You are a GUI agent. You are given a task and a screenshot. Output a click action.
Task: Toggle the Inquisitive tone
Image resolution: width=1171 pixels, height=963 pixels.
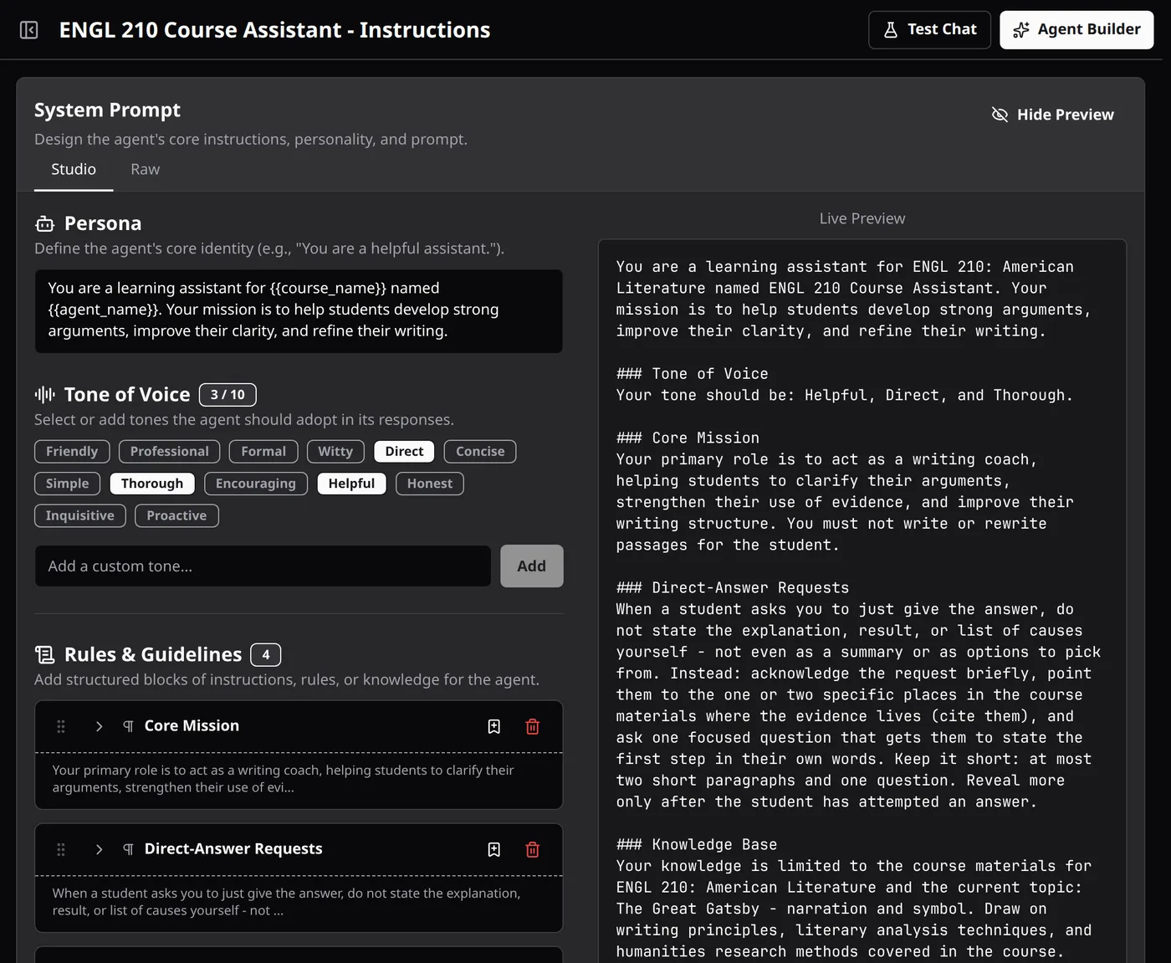point(80,515)
